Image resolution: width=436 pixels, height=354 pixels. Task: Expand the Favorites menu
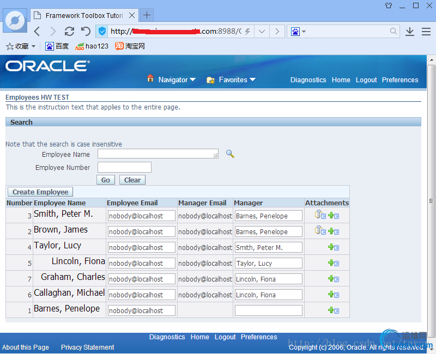(237, 80)
